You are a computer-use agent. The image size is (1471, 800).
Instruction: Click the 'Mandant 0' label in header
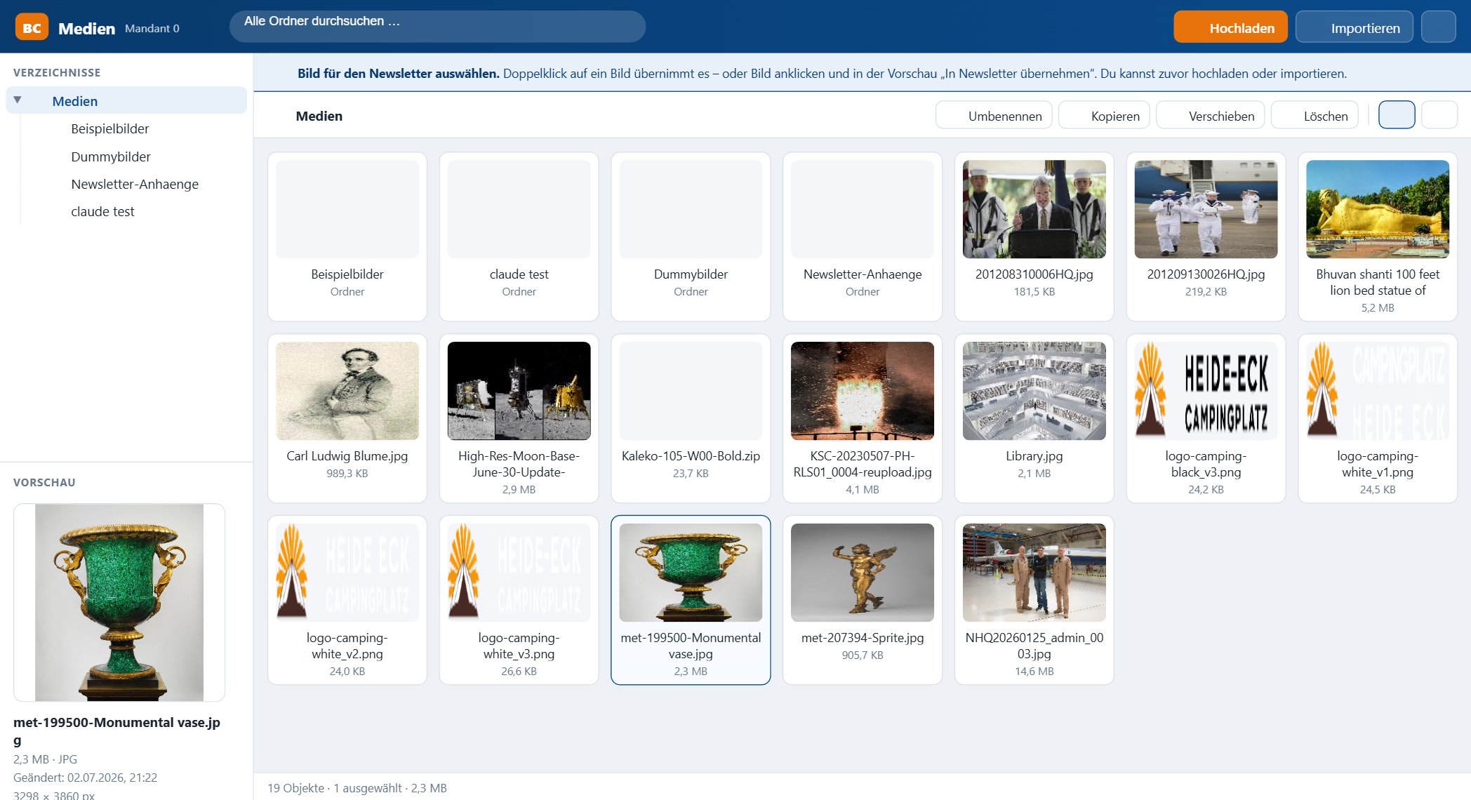point(152,28)
